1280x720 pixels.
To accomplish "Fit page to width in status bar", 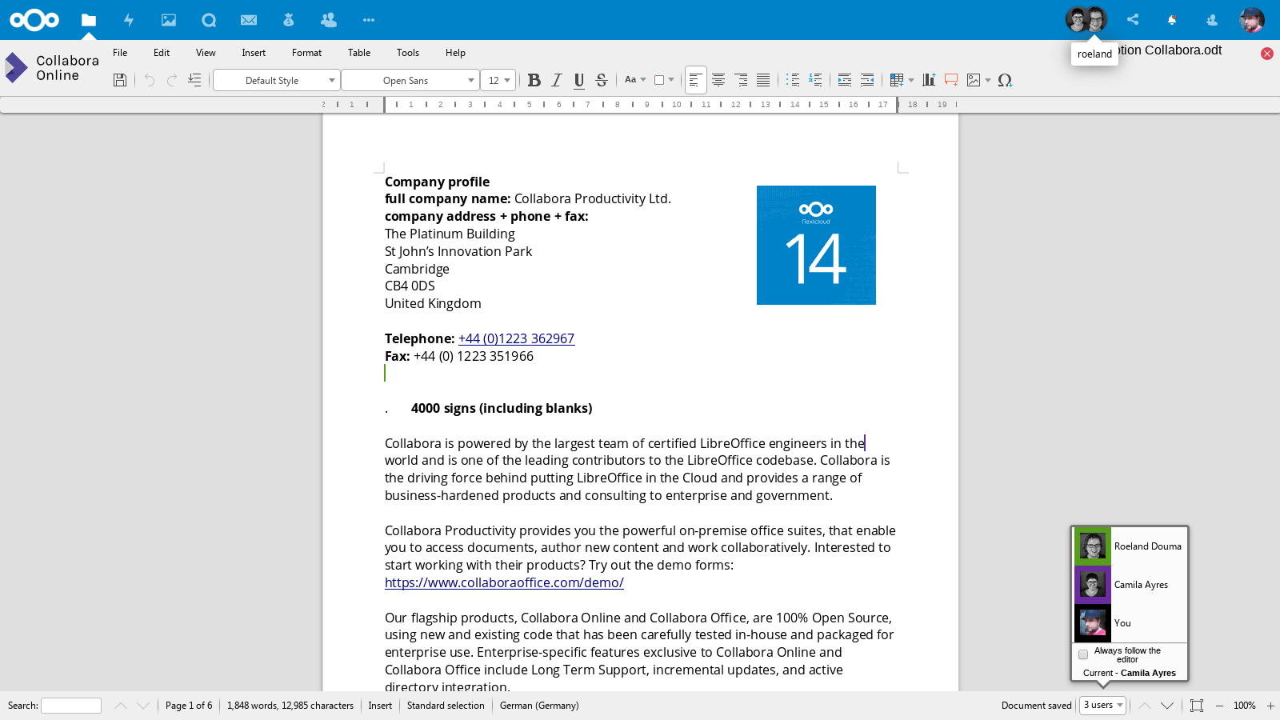I will pyautogui.click(x=1197, y=706).
